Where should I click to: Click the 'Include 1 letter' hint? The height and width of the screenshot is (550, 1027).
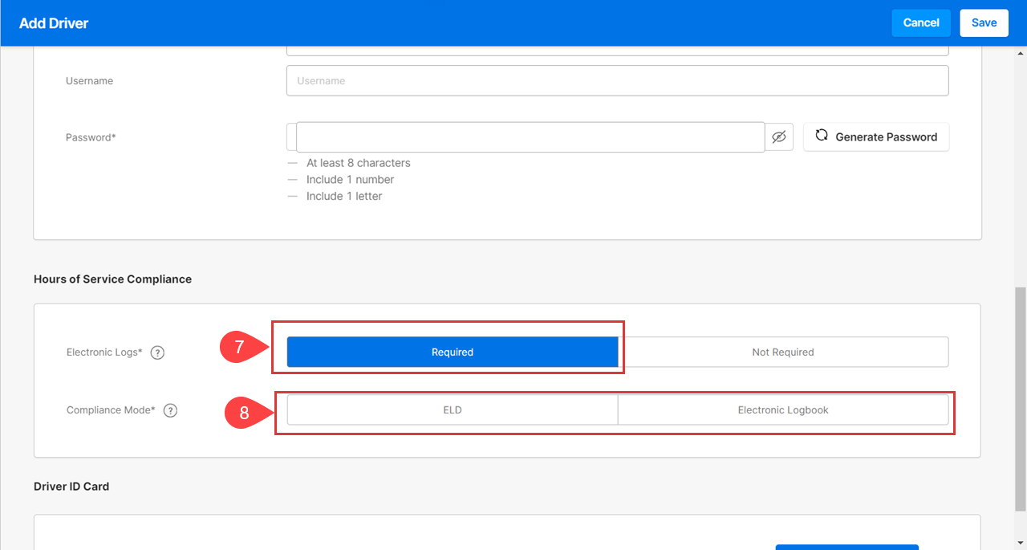344,197
